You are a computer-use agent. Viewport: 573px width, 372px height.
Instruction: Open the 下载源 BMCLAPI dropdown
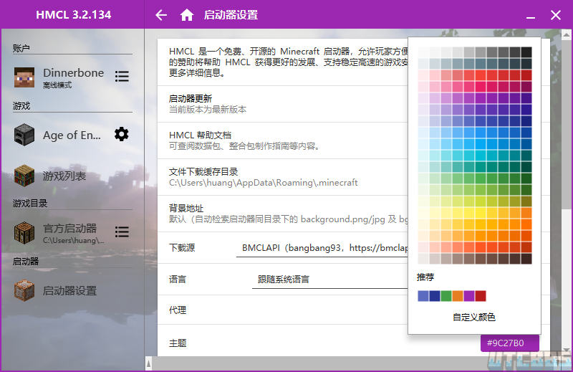pyautogui.click(x=322, y=248)
